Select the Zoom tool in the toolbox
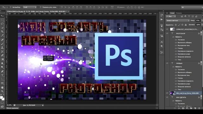The width and height of the screenshot is (203, 114). click(x=2, y=92)
